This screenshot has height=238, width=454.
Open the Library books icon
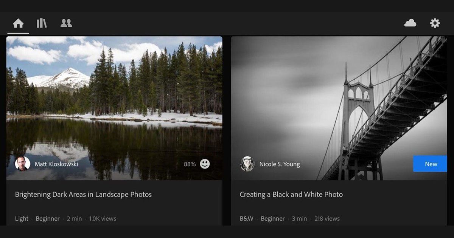pos(42,23)
